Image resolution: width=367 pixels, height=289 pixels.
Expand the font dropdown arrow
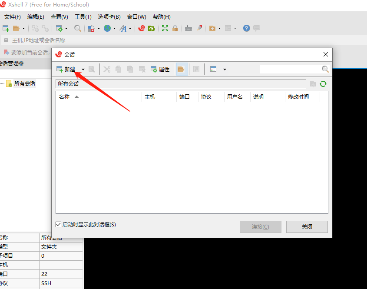pos(130,29)
